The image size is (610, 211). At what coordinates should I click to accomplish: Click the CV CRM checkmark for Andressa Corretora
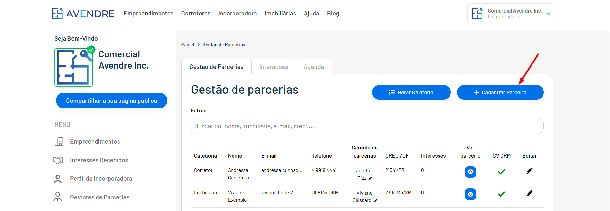[x=501, y=172]
